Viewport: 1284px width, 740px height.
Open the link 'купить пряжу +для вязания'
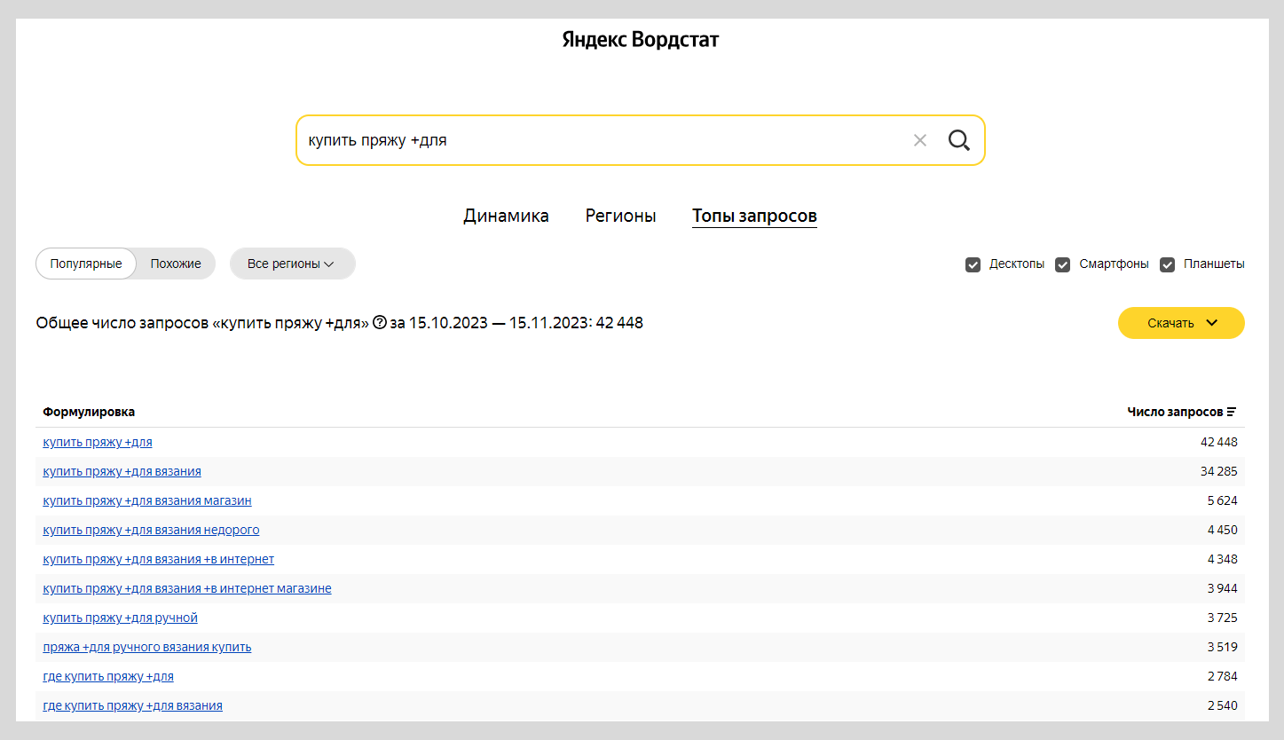point(122,471)
